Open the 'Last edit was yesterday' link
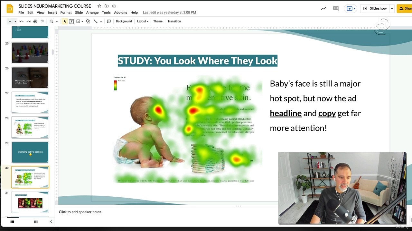Screen dimensions: 412x231 pyautogui.click(x=169, y=13)
